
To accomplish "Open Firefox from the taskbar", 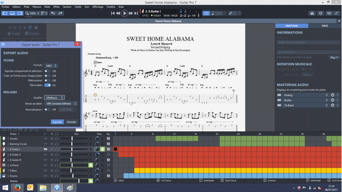I will point(17,188).
